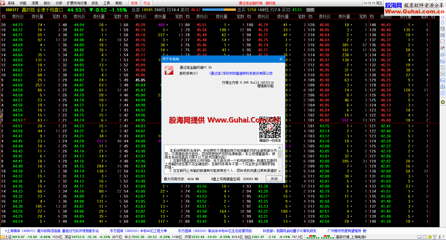The width and height of the screenshot is (446, 240).
Task: Click the Fin sidebar icon
Action: [443, 61]
